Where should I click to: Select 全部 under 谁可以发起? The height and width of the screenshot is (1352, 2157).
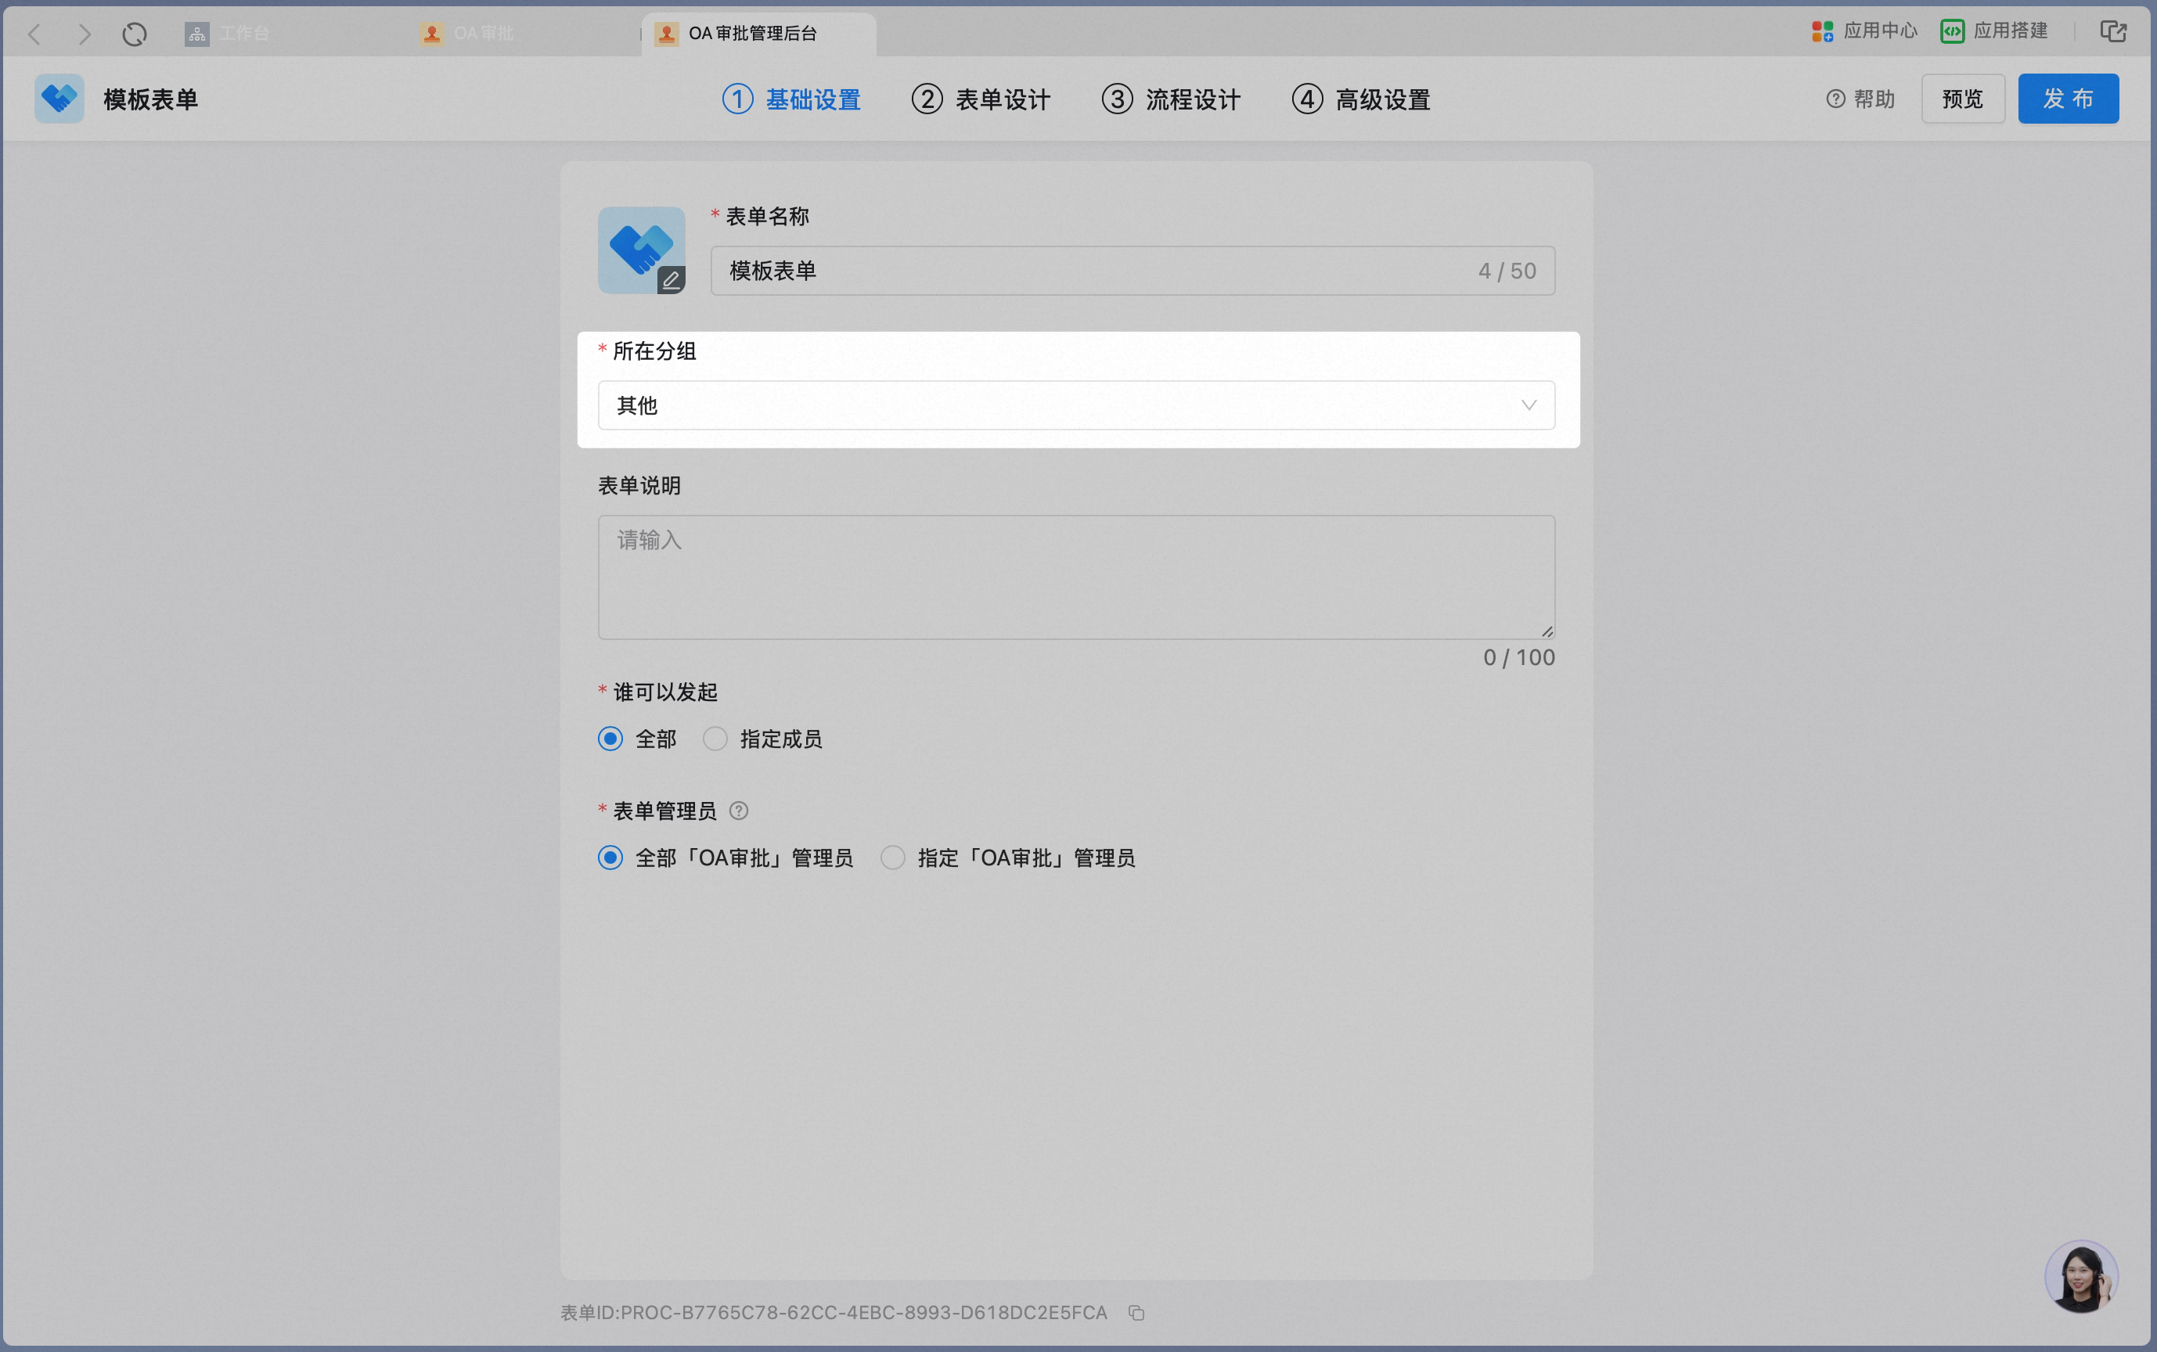tap(610, 739)
